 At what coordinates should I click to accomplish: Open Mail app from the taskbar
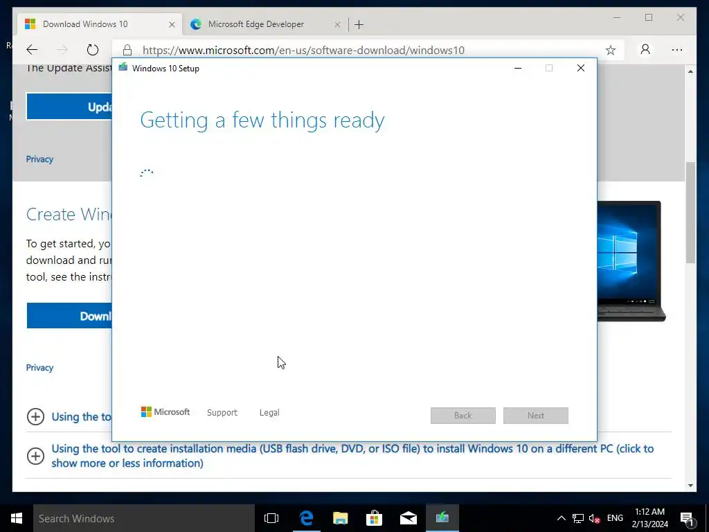(408, 518)
